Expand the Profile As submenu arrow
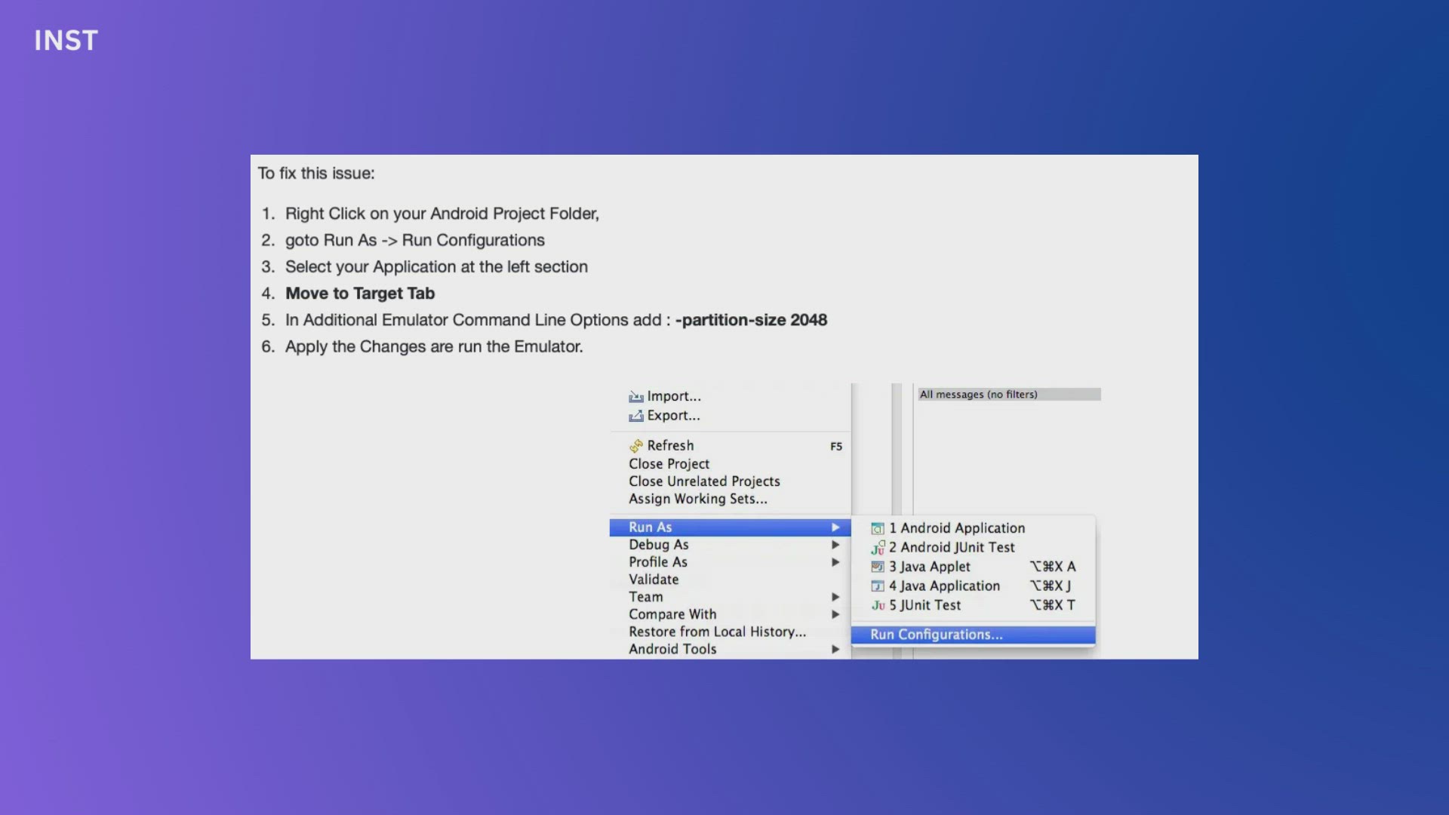The width and height of the screenshot is (1449, 815). point(835,562)
